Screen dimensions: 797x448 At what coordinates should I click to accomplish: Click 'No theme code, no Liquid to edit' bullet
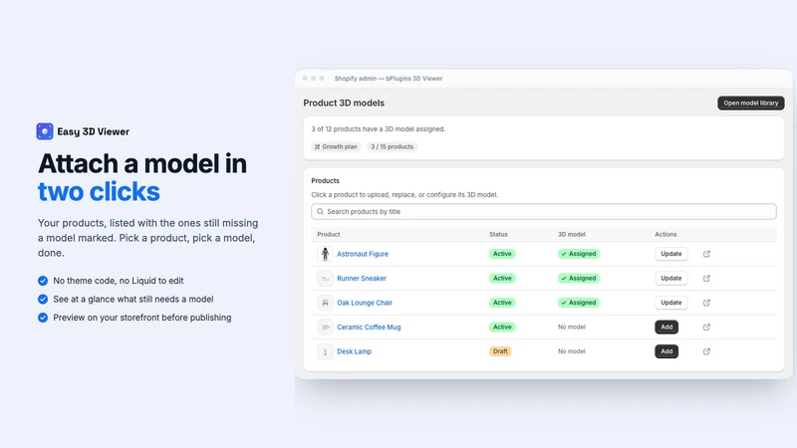(118, 281)
